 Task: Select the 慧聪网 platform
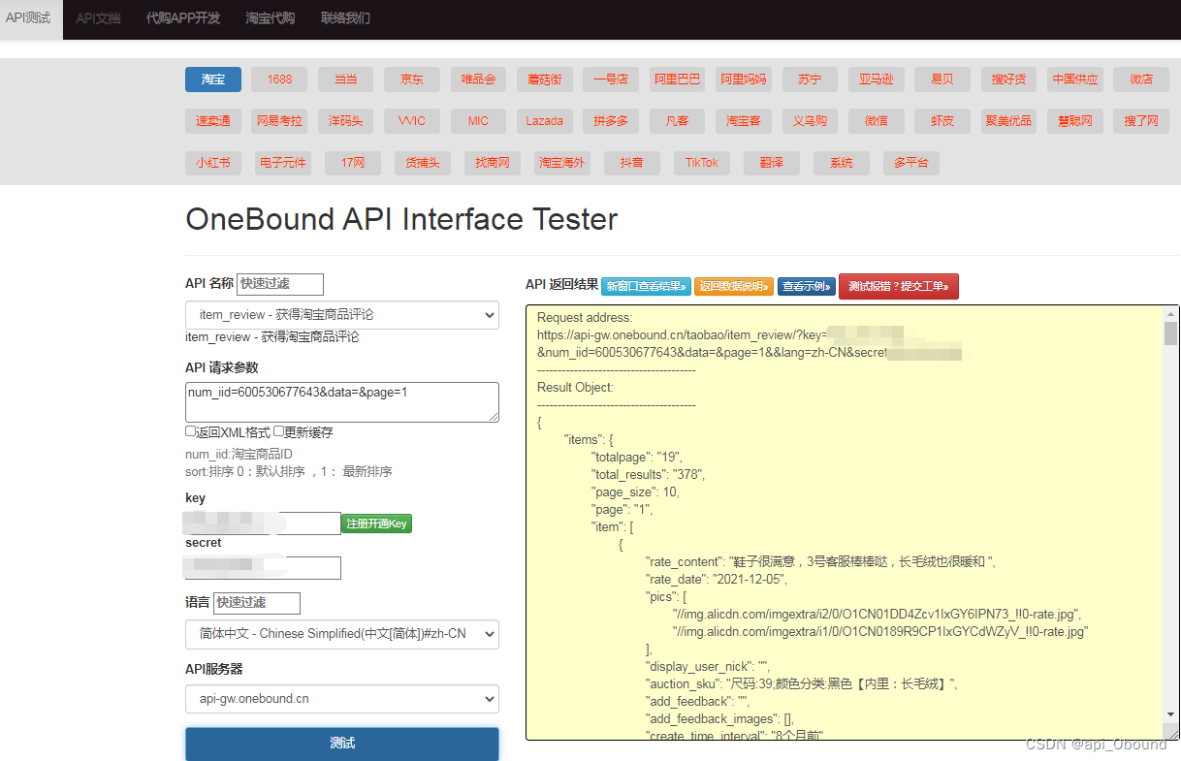coord(1075,121)
